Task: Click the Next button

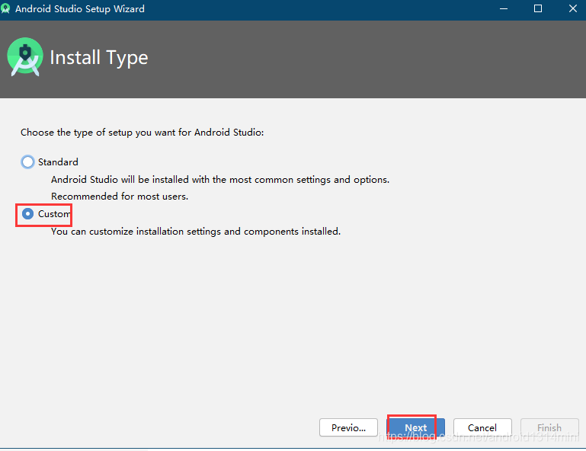Action: pos(415,427)
